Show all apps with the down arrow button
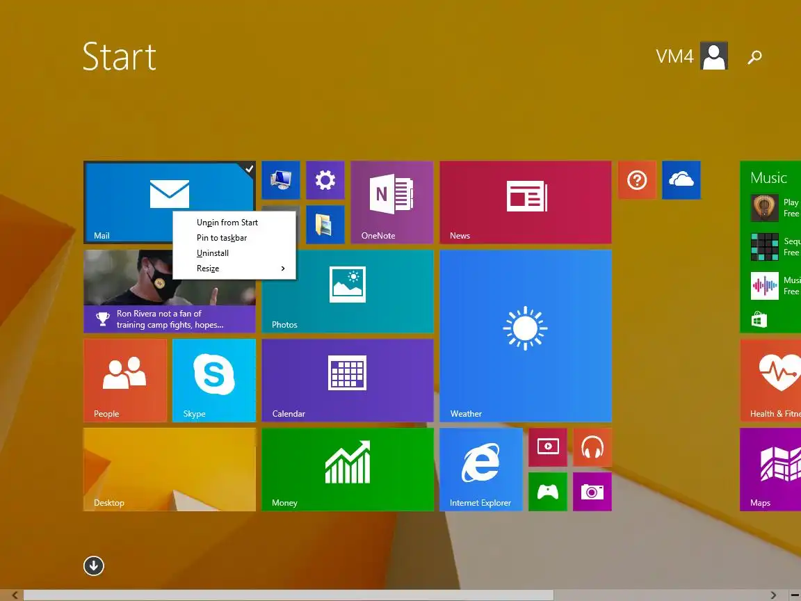The height and width of the screenshot is (601, 801). click(x=93, y=566)
